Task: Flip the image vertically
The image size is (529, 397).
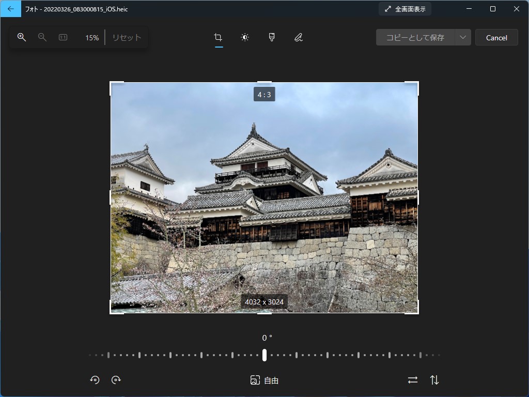Action: (x=434, y=379)
